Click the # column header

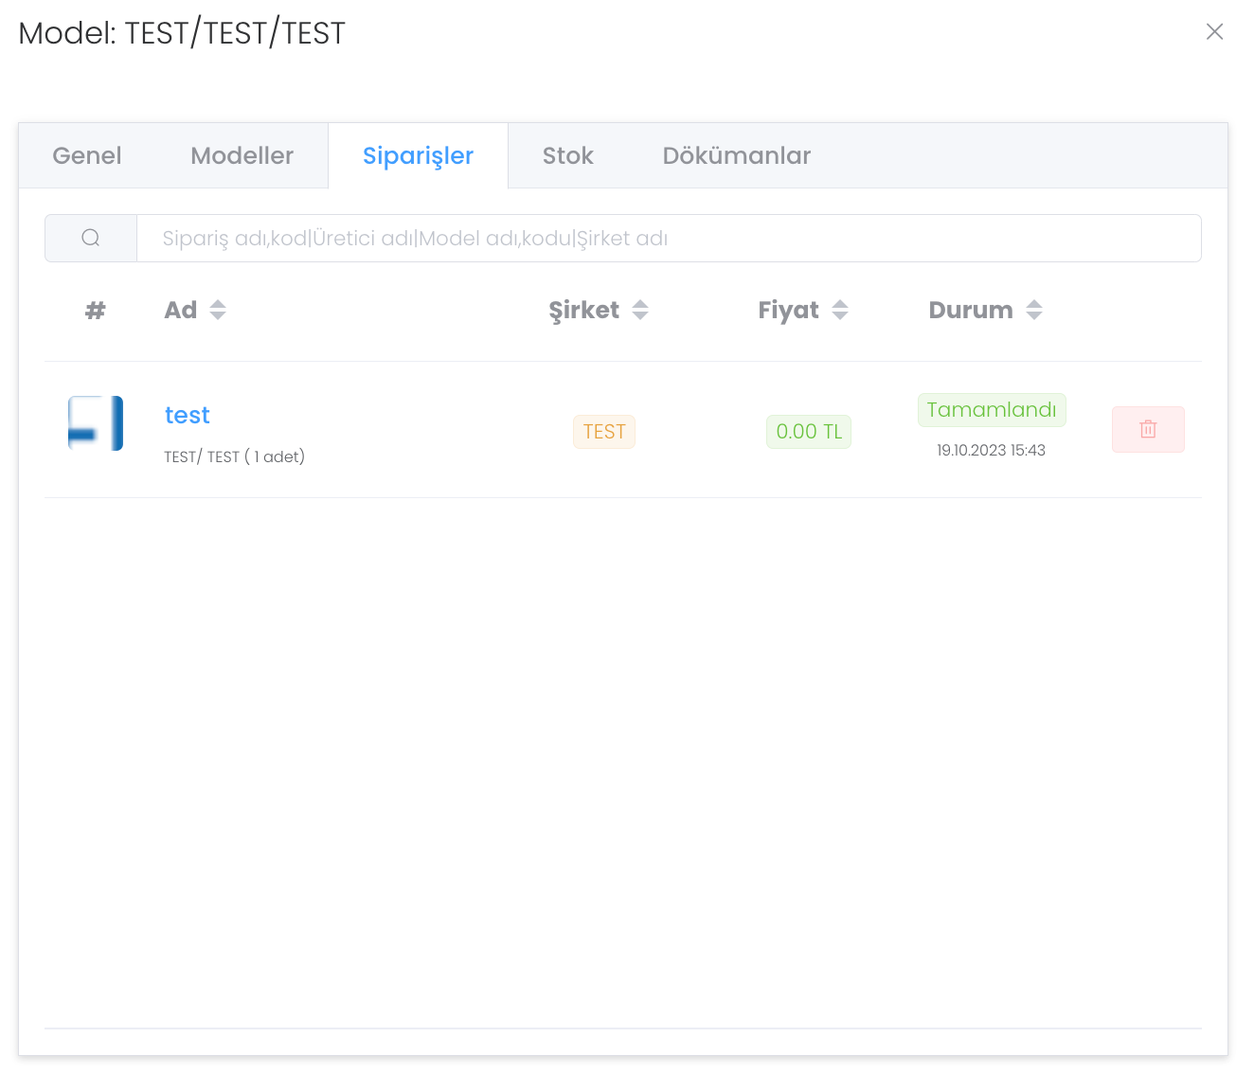click(96, 310)
